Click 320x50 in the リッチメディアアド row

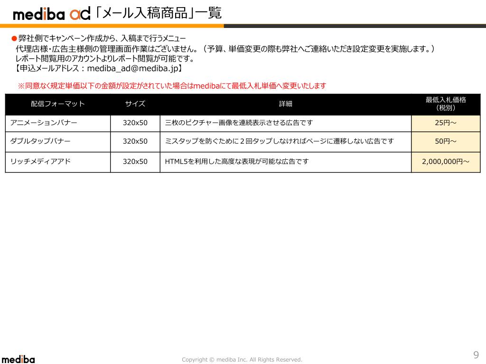(135, 162)
